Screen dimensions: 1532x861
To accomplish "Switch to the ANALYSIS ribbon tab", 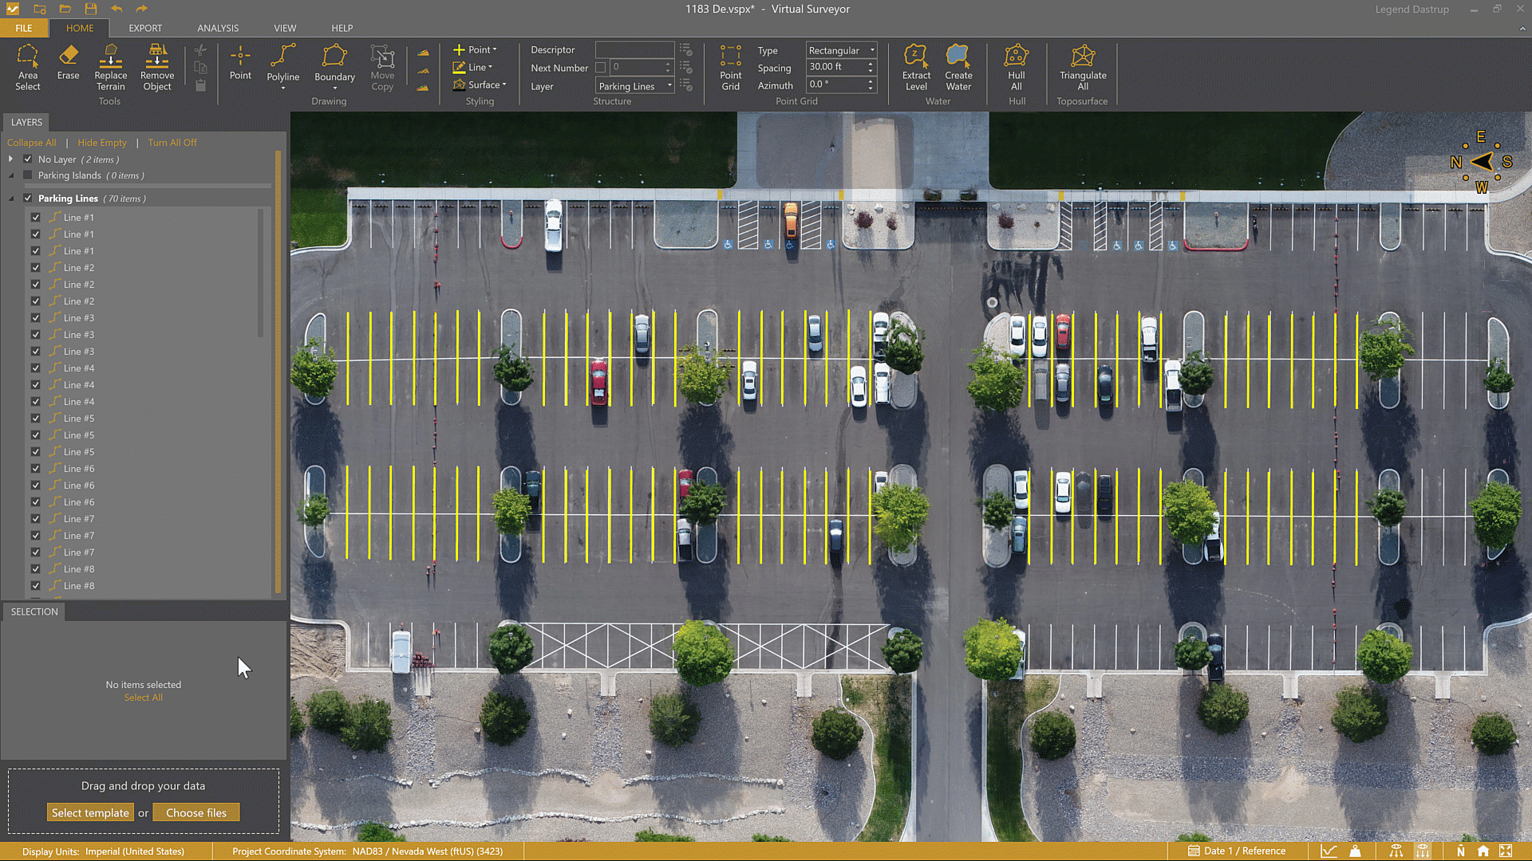I will click(218, 28).
